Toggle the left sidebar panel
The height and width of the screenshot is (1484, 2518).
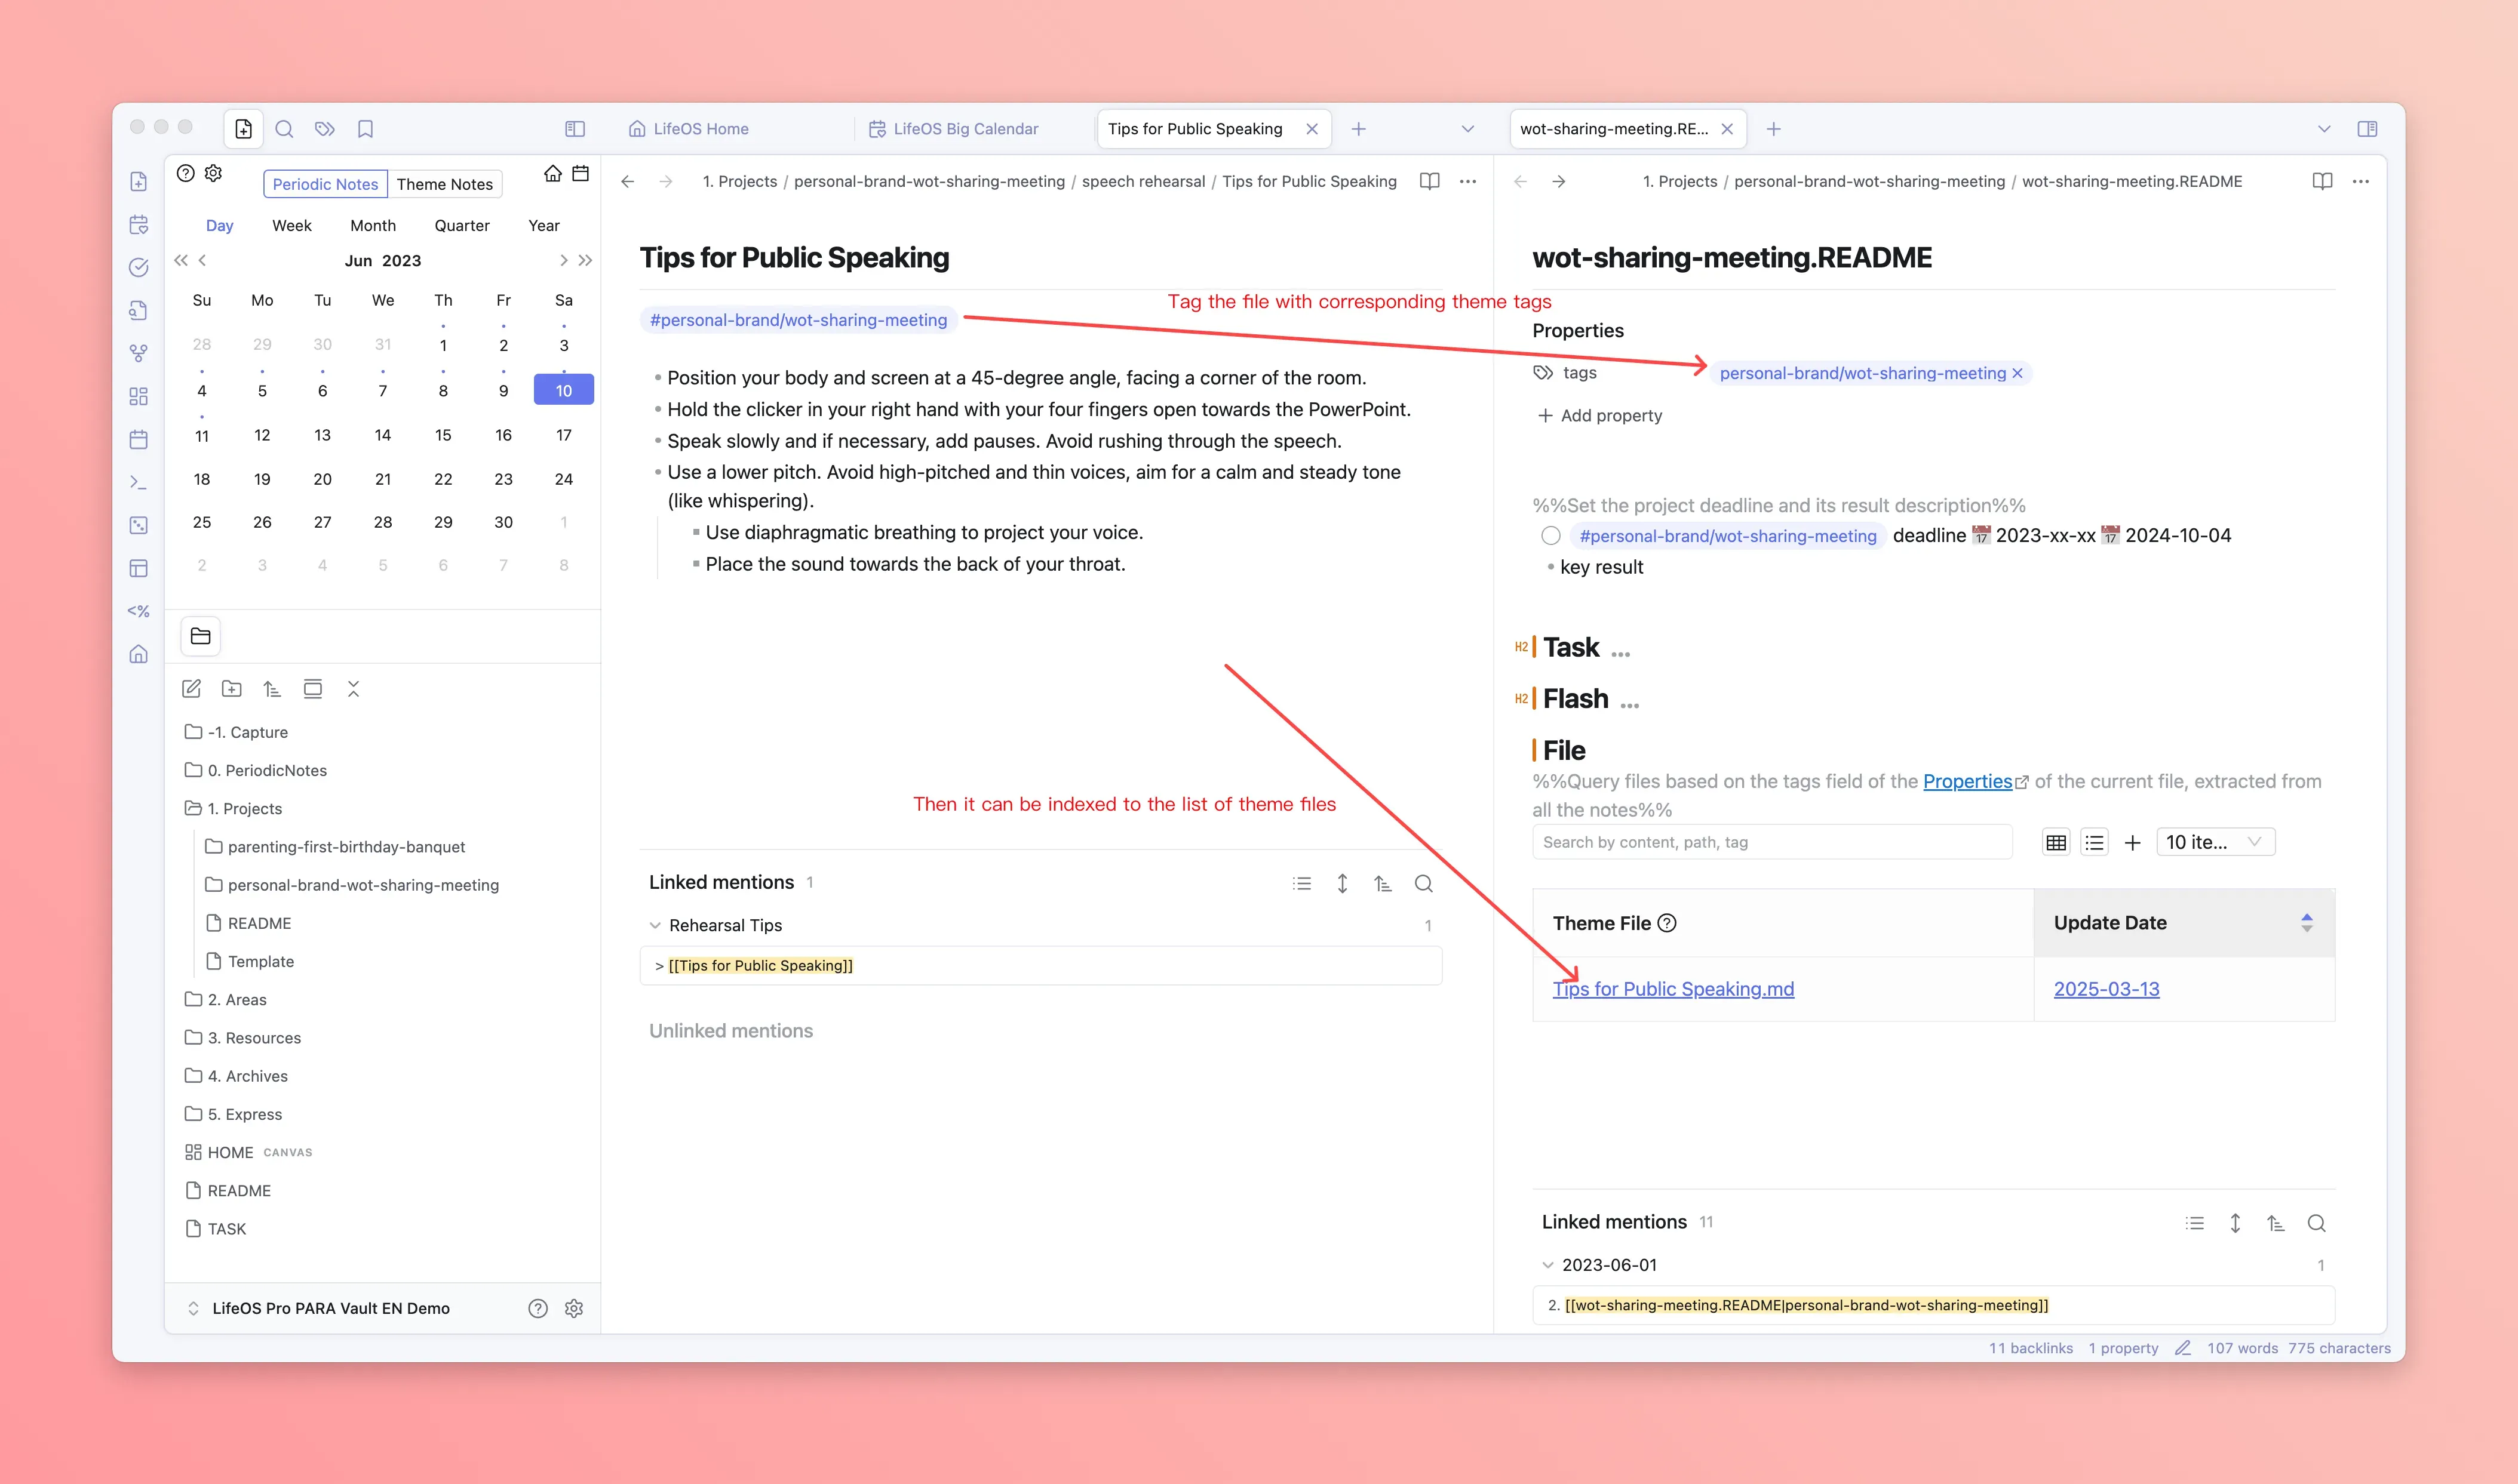click(574, 129)
